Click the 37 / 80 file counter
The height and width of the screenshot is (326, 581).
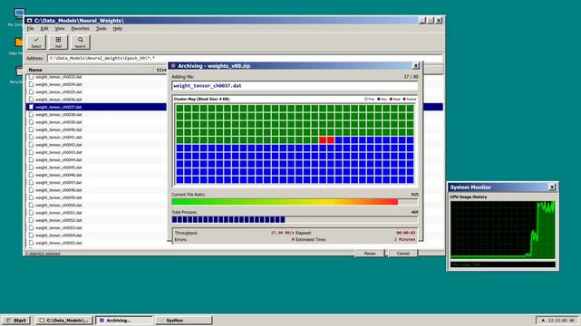pos(411,77)
